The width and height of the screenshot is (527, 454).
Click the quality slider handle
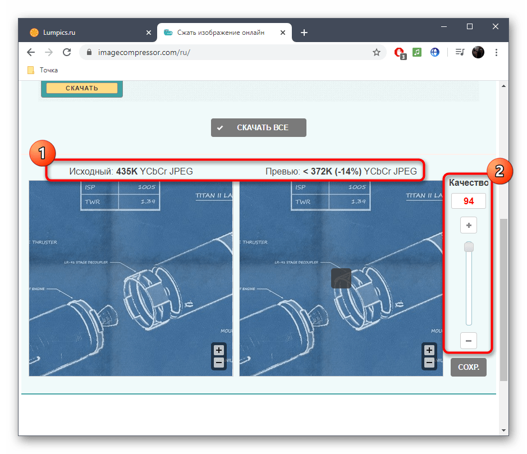[x=469, y=247]
